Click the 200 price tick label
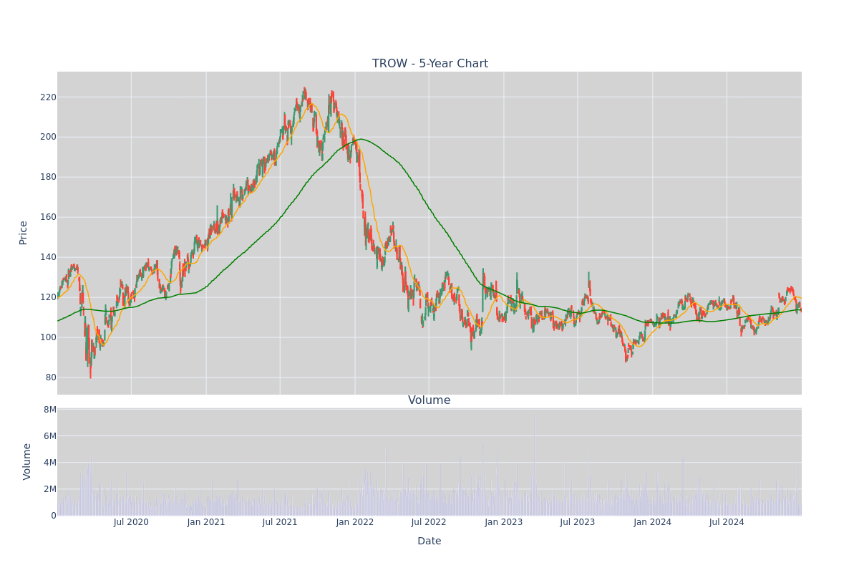 48,137
